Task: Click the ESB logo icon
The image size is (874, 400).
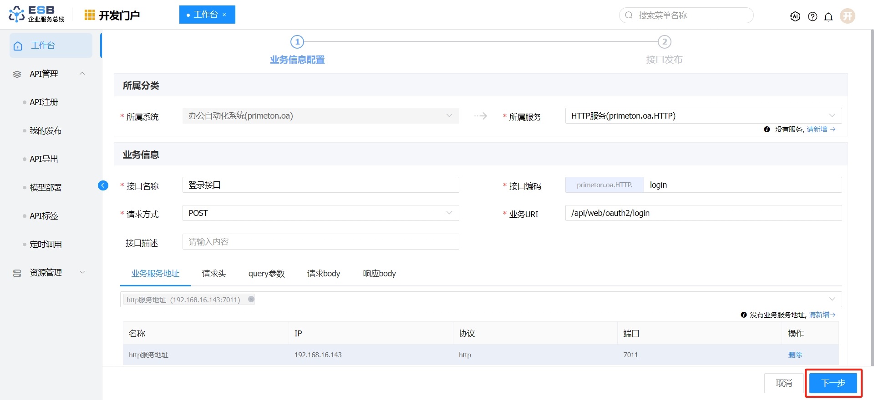Action: 17,14
